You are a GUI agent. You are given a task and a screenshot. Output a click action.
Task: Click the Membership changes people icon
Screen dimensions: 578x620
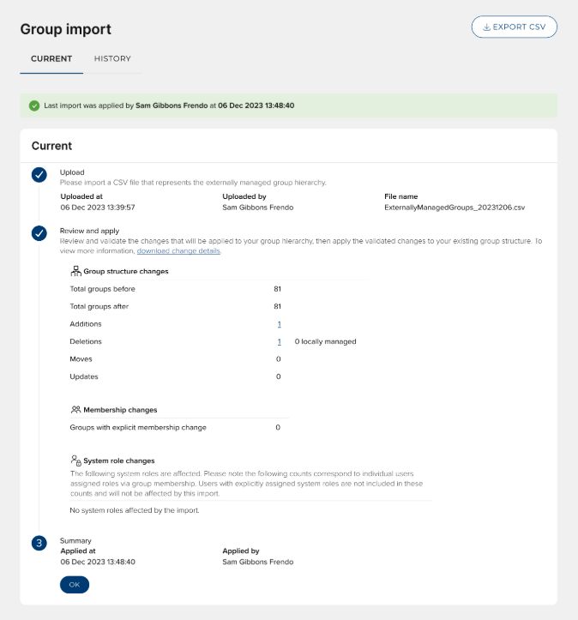point(75,410)
